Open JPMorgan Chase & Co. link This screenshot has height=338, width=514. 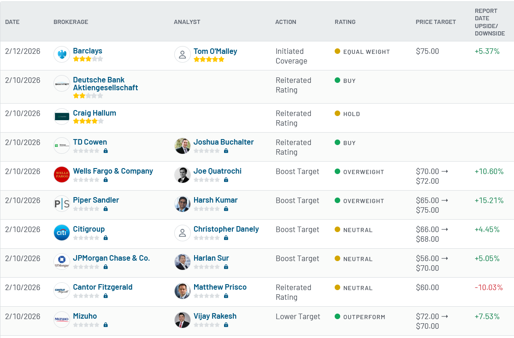click(112, 258)
